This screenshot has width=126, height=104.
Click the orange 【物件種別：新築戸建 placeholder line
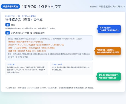25,42
